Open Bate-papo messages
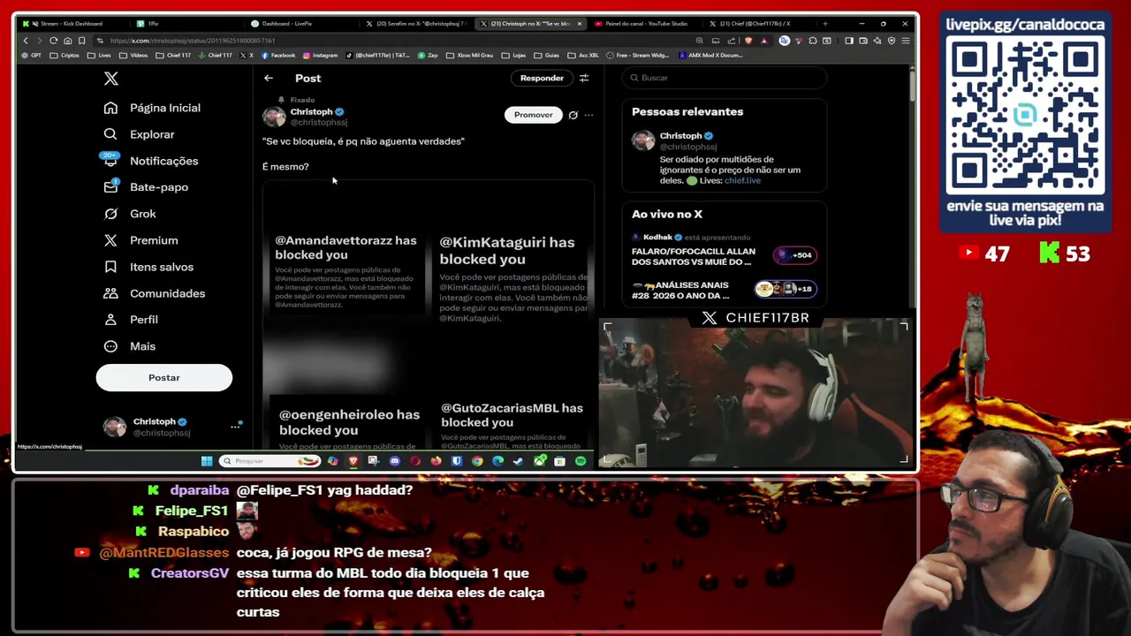1131x636 pixels. [110, 186]
